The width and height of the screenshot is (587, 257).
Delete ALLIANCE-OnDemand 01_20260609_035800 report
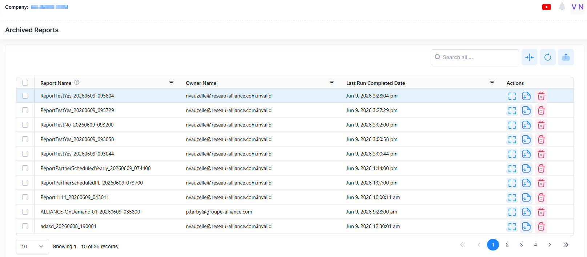pos(541,212)
